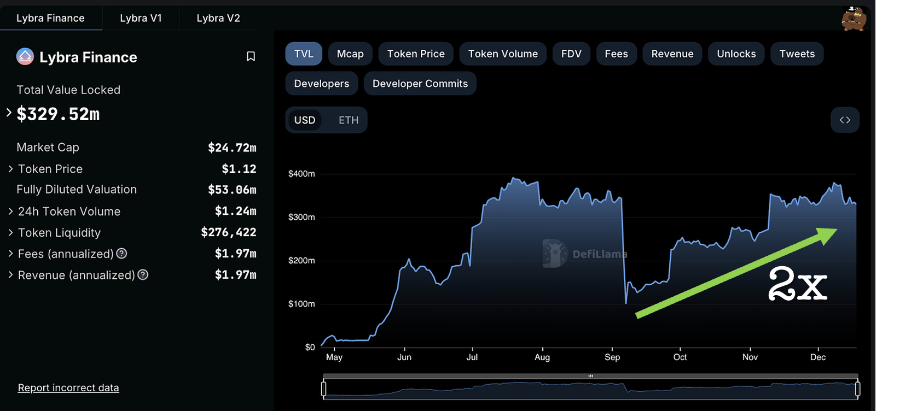Grab left handle of chart range slider
The width and height of the screenshot is (917, 411).
324,389
